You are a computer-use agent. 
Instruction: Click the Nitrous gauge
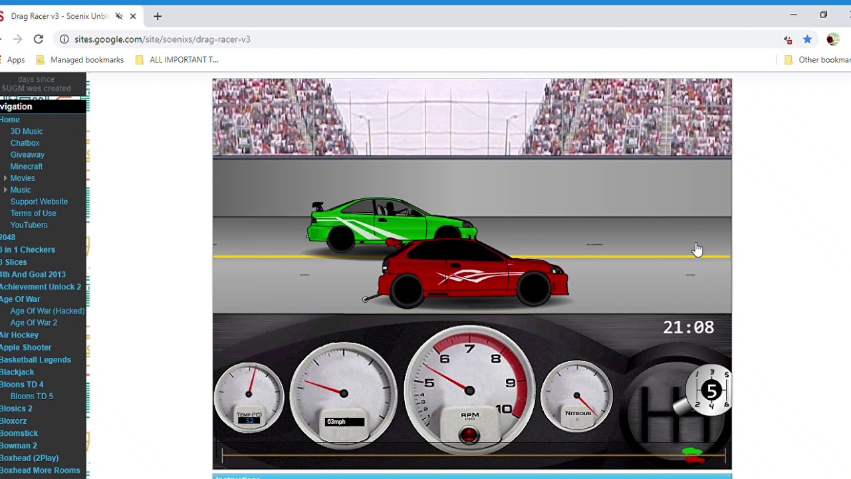(x=576, y=397)
